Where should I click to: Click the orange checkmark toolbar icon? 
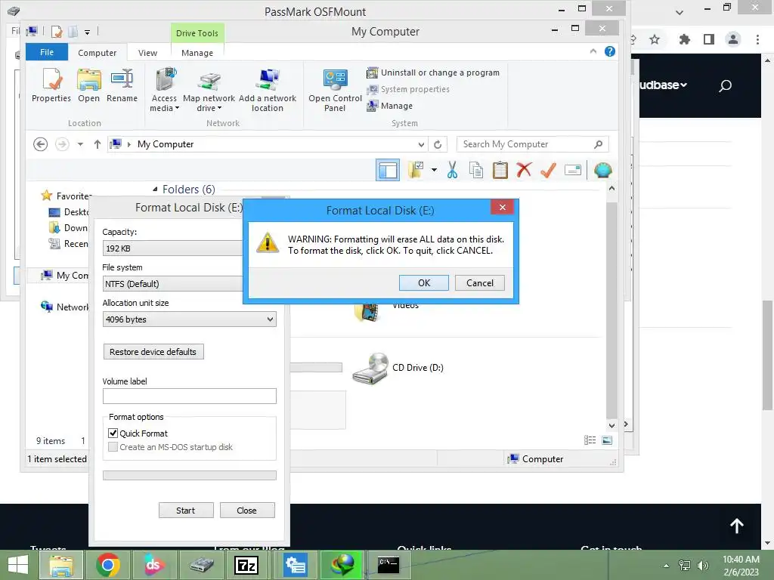[x=549, y=170]
